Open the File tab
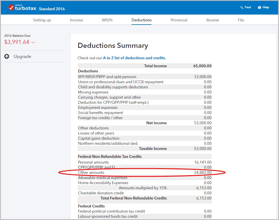 point(241,20)
